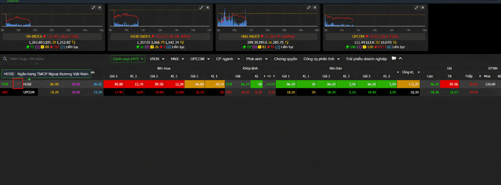Click the Bên mua column group header
The height and width of the screenshot is (185, 501).
coord(164,68)
